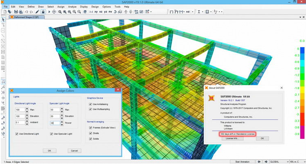
Task: Set YZ plane view
Action: coord(106,12)
